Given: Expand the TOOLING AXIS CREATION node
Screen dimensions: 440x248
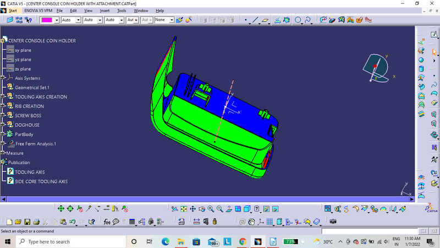Looking at the screenshot, I should 3,96.
